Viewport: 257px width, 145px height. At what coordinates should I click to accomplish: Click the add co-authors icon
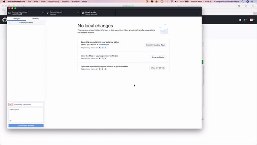click(10, 121)
